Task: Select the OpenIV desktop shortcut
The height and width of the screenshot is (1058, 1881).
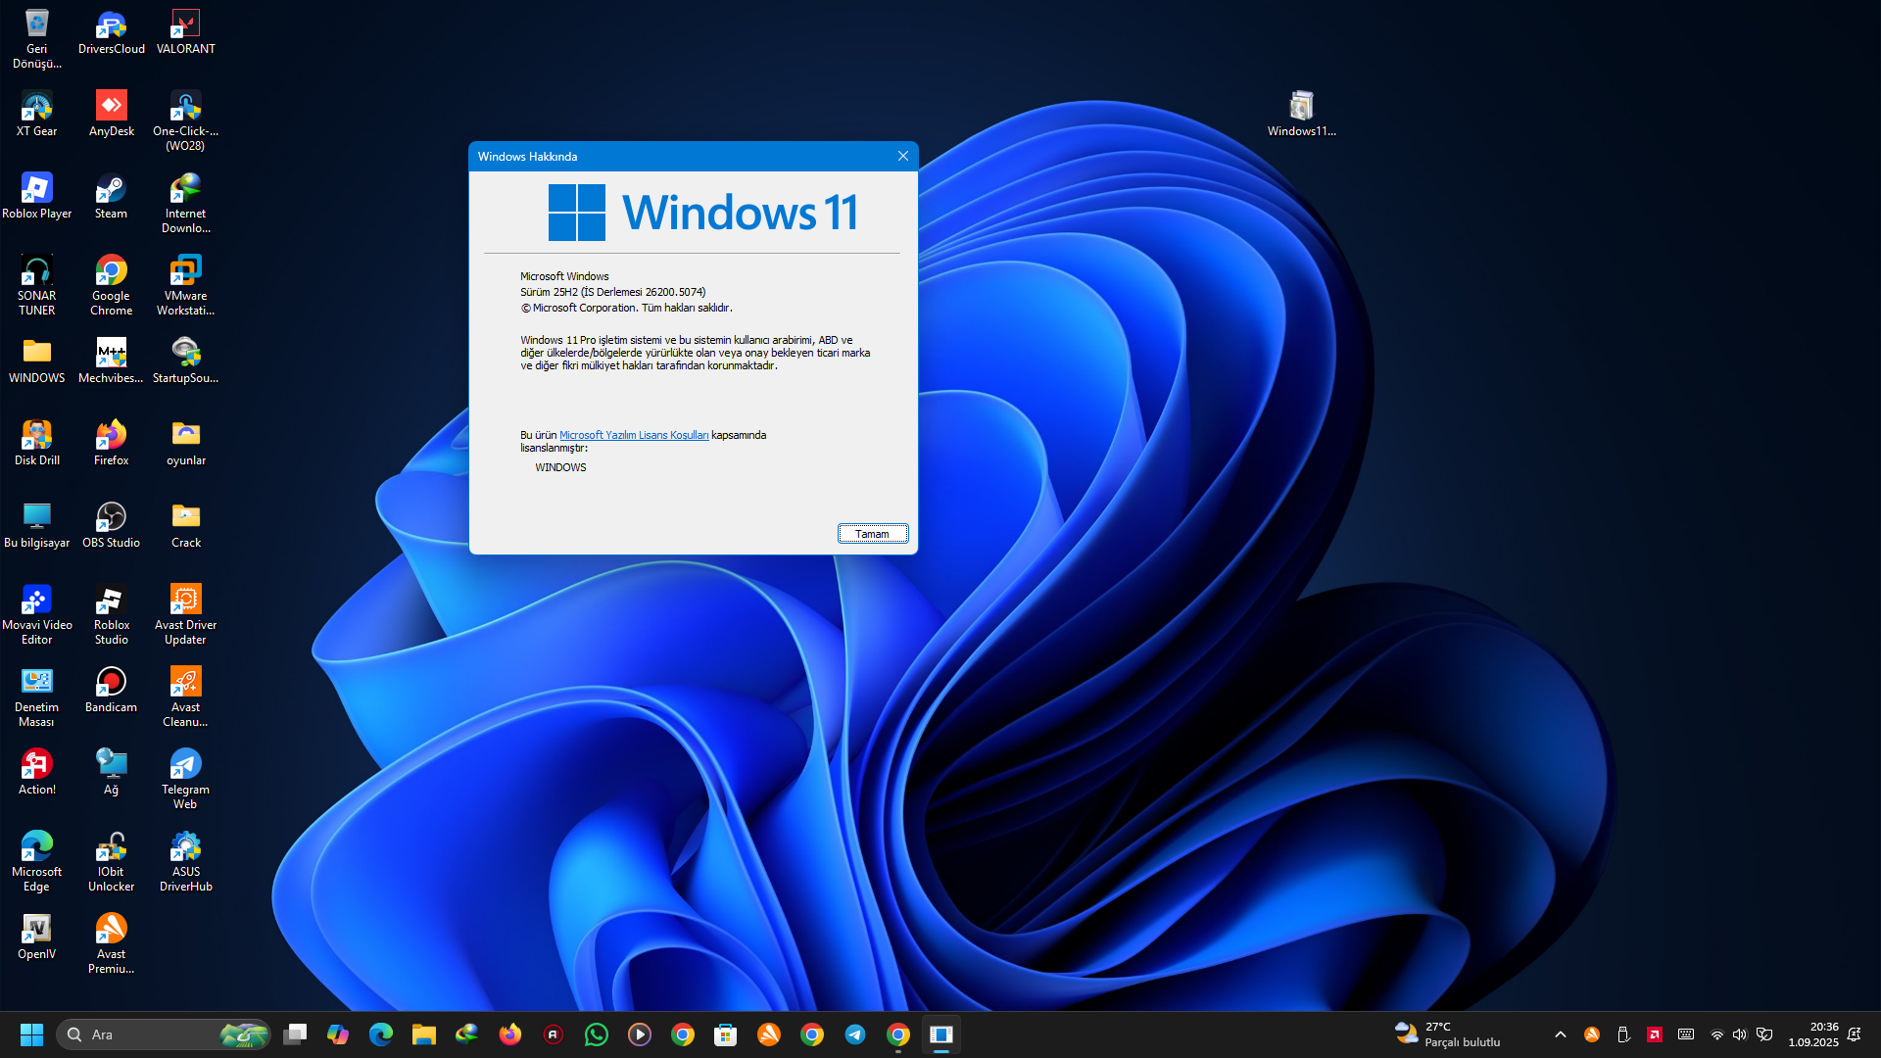Action: click(37, 938)
